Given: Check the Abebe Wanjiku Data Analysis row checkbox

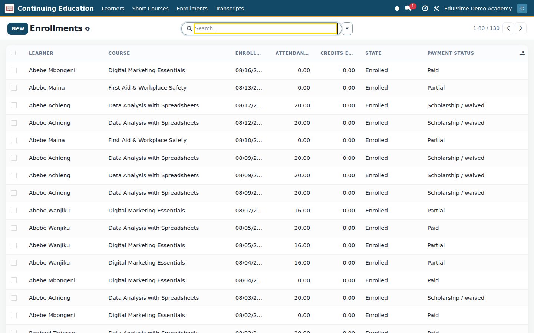Looking at the screenshot, I should tap(14, 228).
